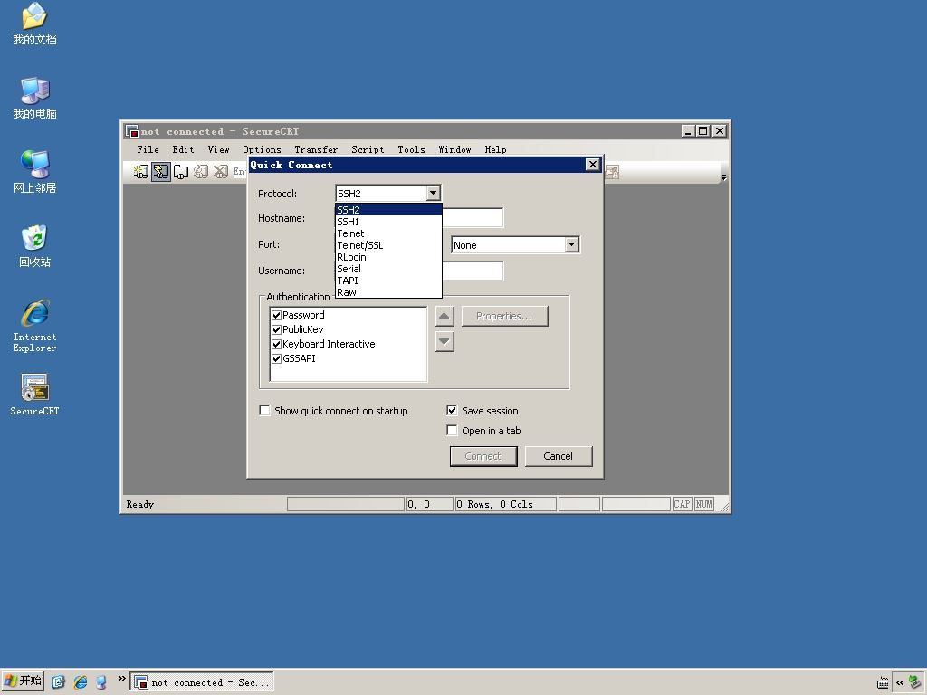Toggle Save session checkbox

click(452, 410)
